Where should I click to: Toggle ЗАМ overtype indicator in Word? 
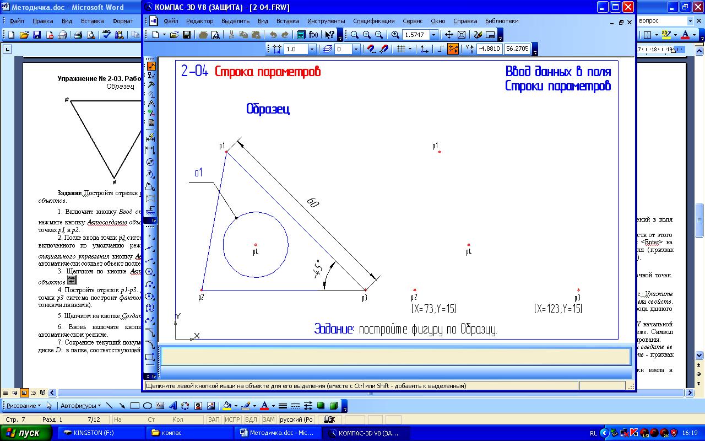268,420
